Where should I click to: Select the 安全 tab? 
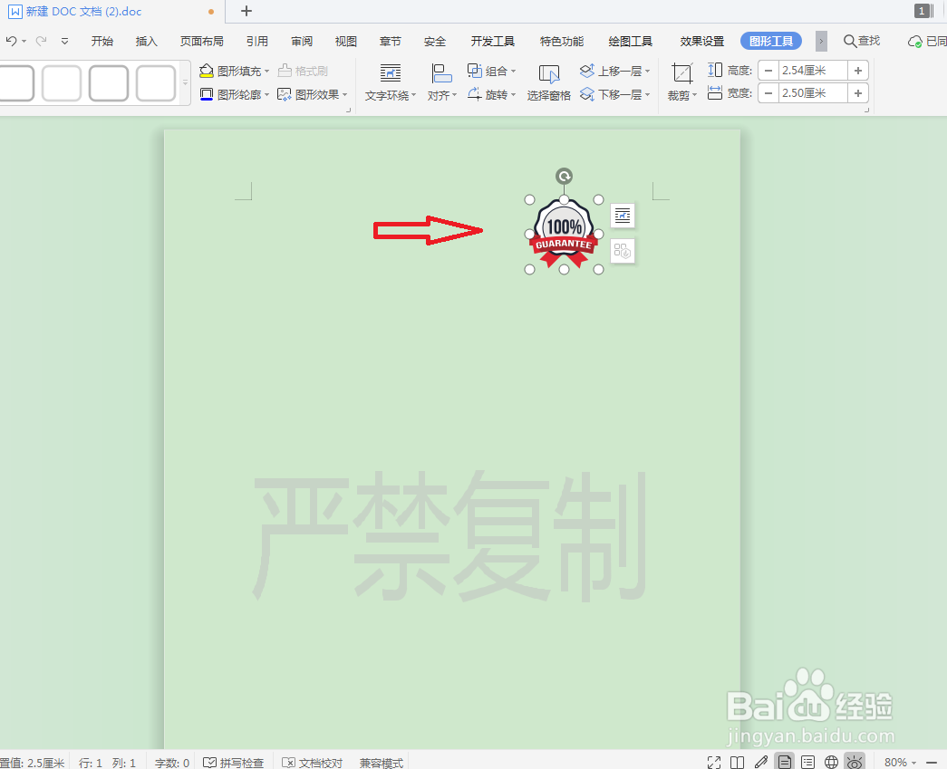coord(435,41)
